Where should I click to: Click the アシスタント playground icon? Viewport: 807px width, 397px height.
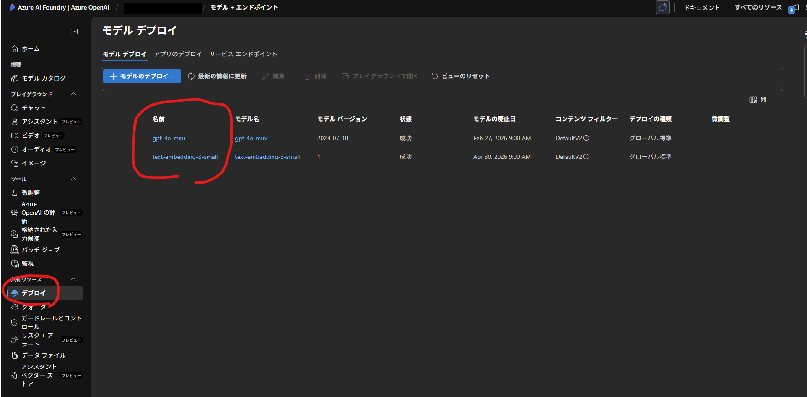pyautogui.click(x=15, y=122)
